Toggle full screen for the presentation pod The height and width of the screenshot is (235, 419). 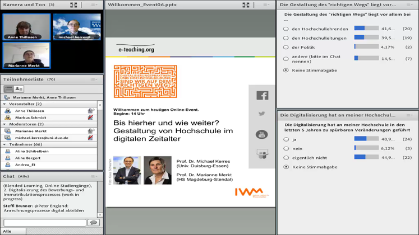pos(246,4)
